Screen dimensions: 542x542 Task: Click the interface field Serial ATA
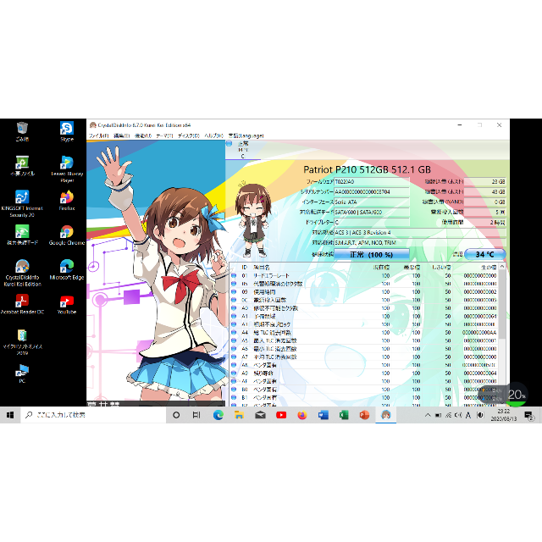click(x=372, y=202)
